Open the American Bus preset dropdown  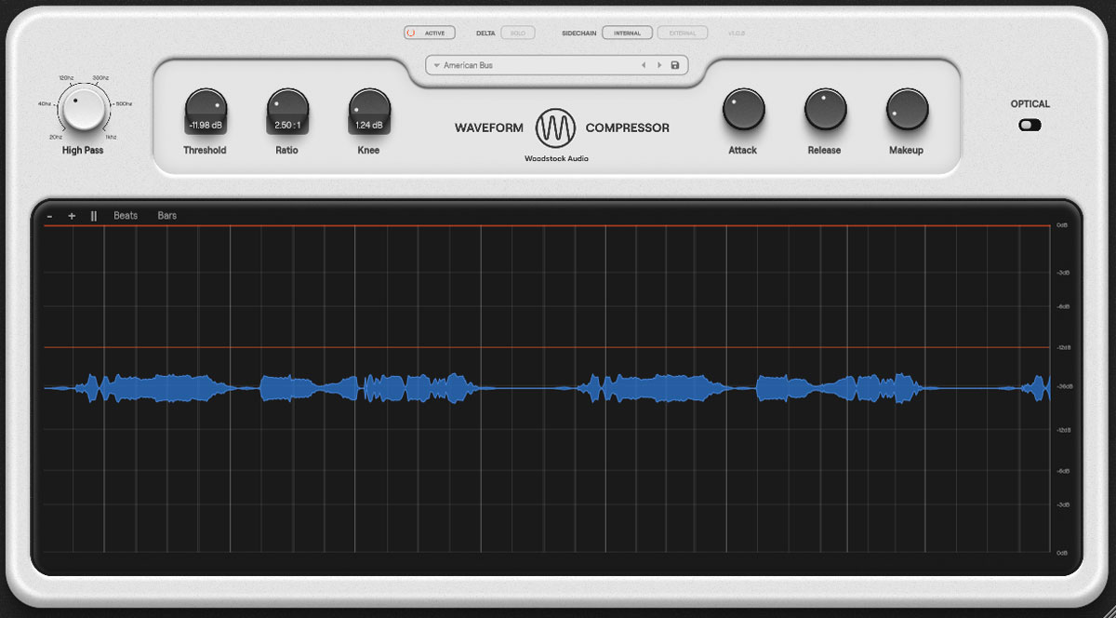tap(436, 64)
